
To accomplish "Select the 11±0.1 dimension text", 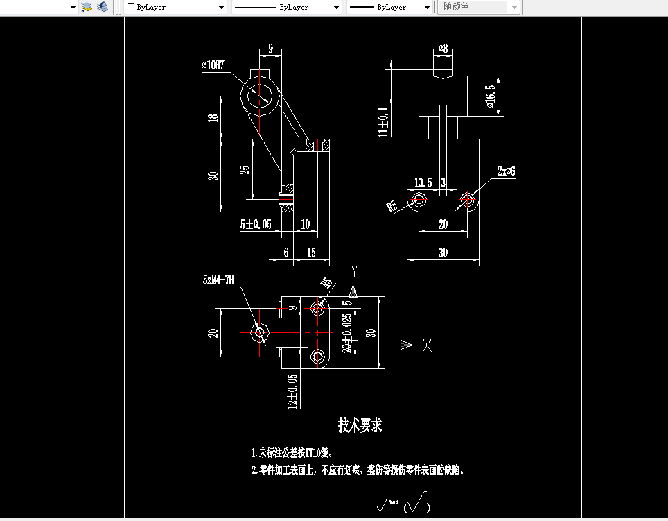I will [x=383, y=122].
